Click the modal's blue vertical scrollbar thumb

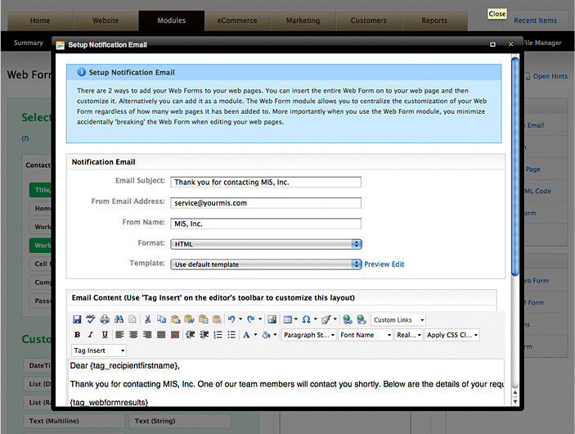(x=514, y=166)
